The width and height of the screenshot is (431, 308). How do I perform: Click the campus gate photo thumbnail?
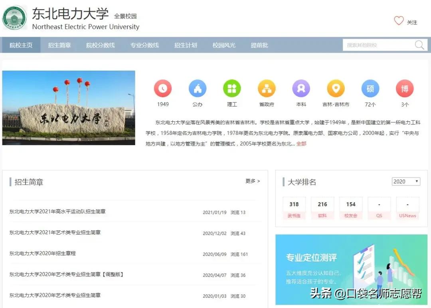click(69, 107)
